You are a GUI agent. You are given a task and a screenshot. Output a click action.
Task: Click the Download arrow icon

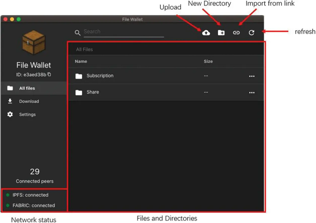click(10, 101)
